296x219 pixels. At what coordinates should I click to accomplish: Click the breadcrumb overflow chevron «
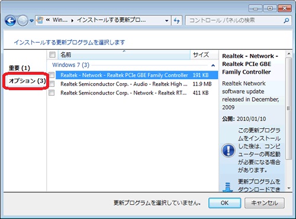click(48, 20)
